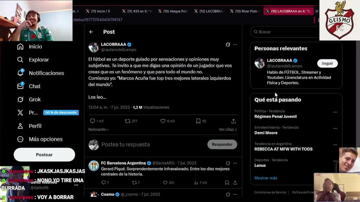Switch to River Plate browser tab
360x202 pixels.
coord(245,11)
